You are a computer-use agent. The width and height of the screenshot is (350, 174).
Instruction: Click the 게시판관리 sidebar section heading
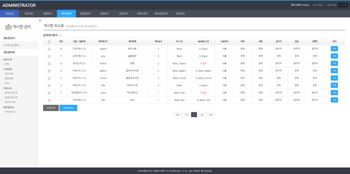click(x=9, y=38)
